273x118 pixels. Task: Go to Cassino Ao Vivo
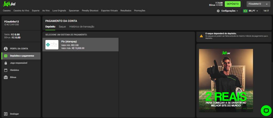(x=21, y=11)
